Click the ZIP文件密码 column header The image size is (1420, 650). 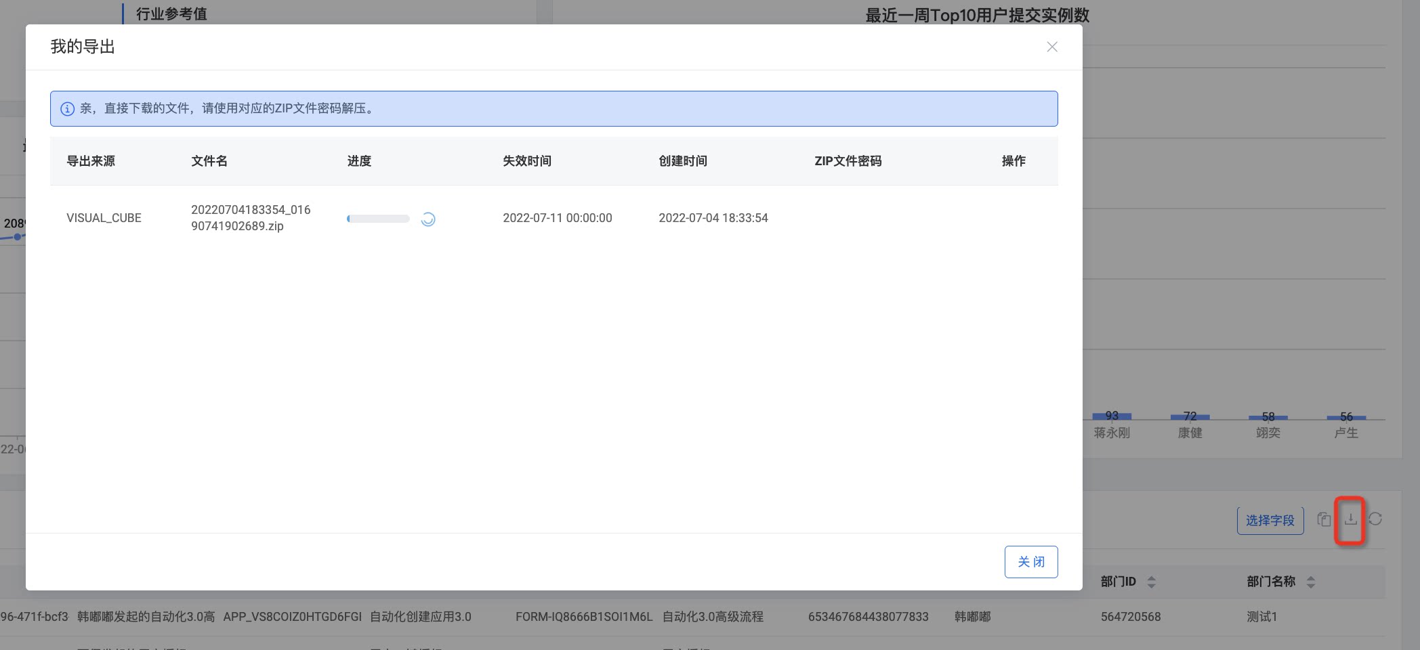(848, 161)
